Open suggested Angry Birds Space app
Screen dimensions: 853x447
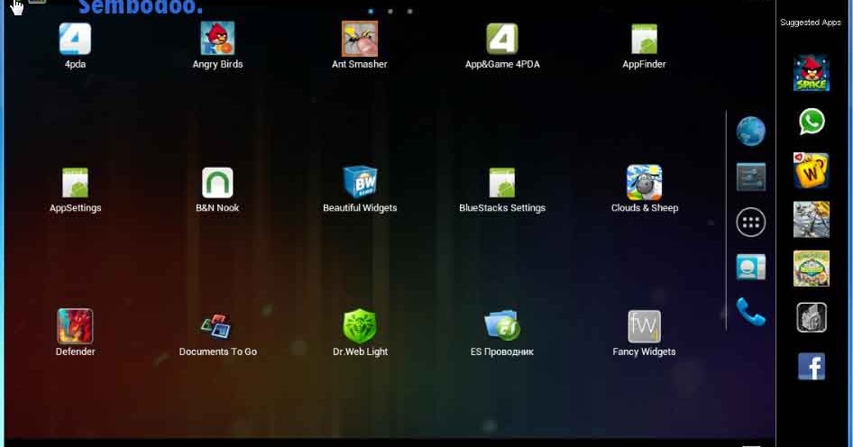coord(812,72)
